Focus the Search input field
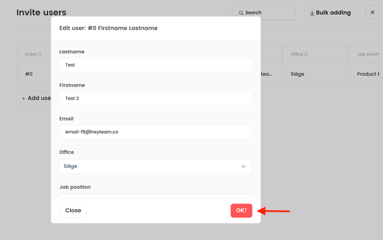383x240 pixels. [x=269, y=13]
